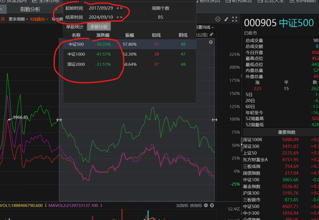
Task: Click the 162根 link
Action: 202,34
